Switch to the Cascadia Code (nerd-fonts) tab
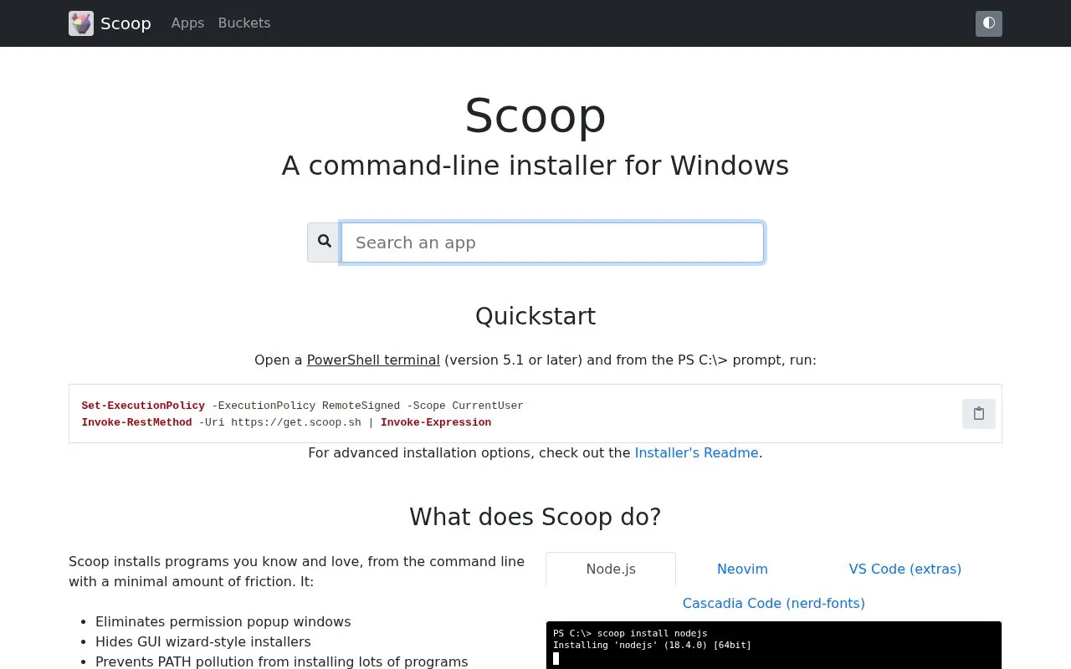 tap(774, 603)
